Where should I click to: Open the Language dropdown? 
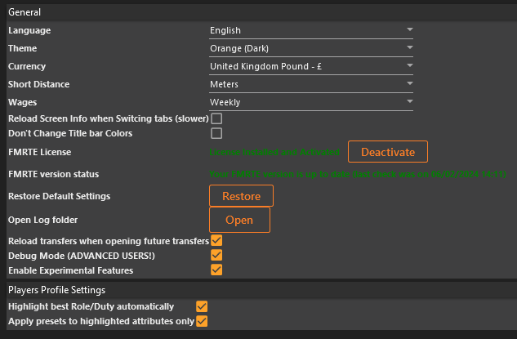(311, 30)
